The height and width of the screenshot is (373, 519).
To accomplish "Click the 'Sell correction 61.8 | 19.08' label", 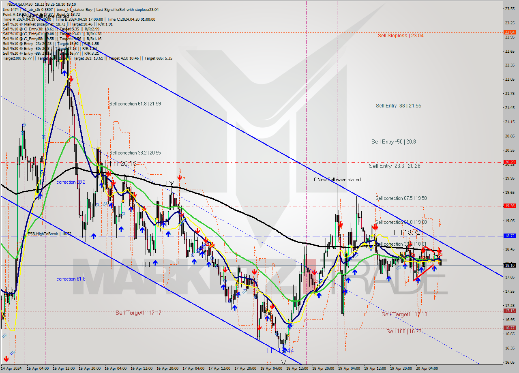I will [x=401, y=222].
